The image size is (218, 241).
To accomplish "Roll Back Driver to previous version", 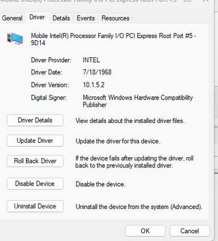I will [x=35, y=161].
